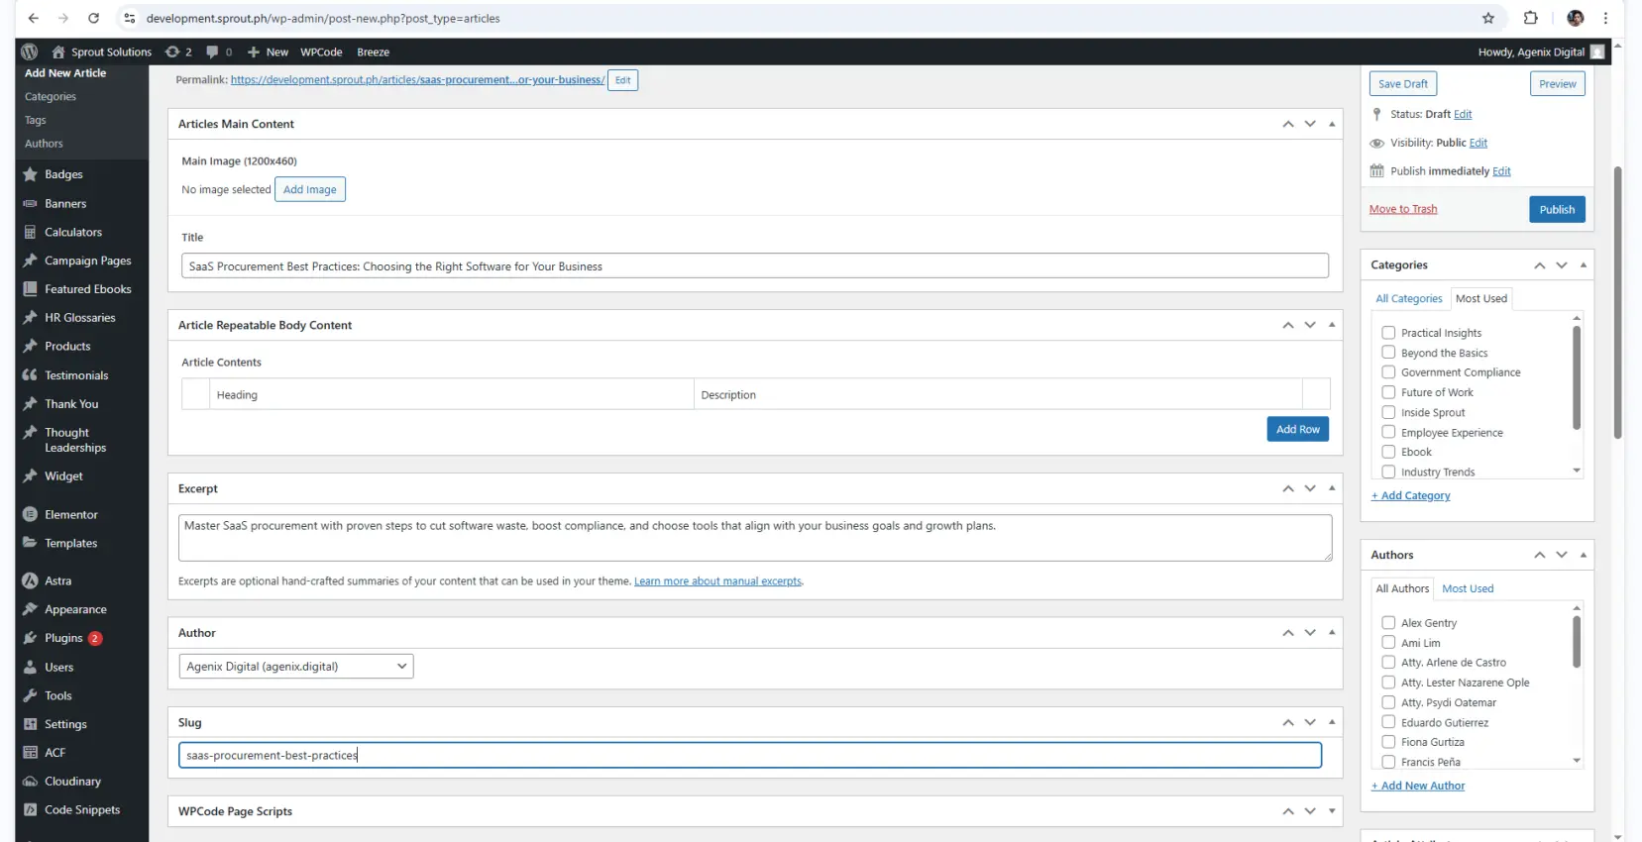Click the article Title input field
1642x842 pixels.
[755, 265]
